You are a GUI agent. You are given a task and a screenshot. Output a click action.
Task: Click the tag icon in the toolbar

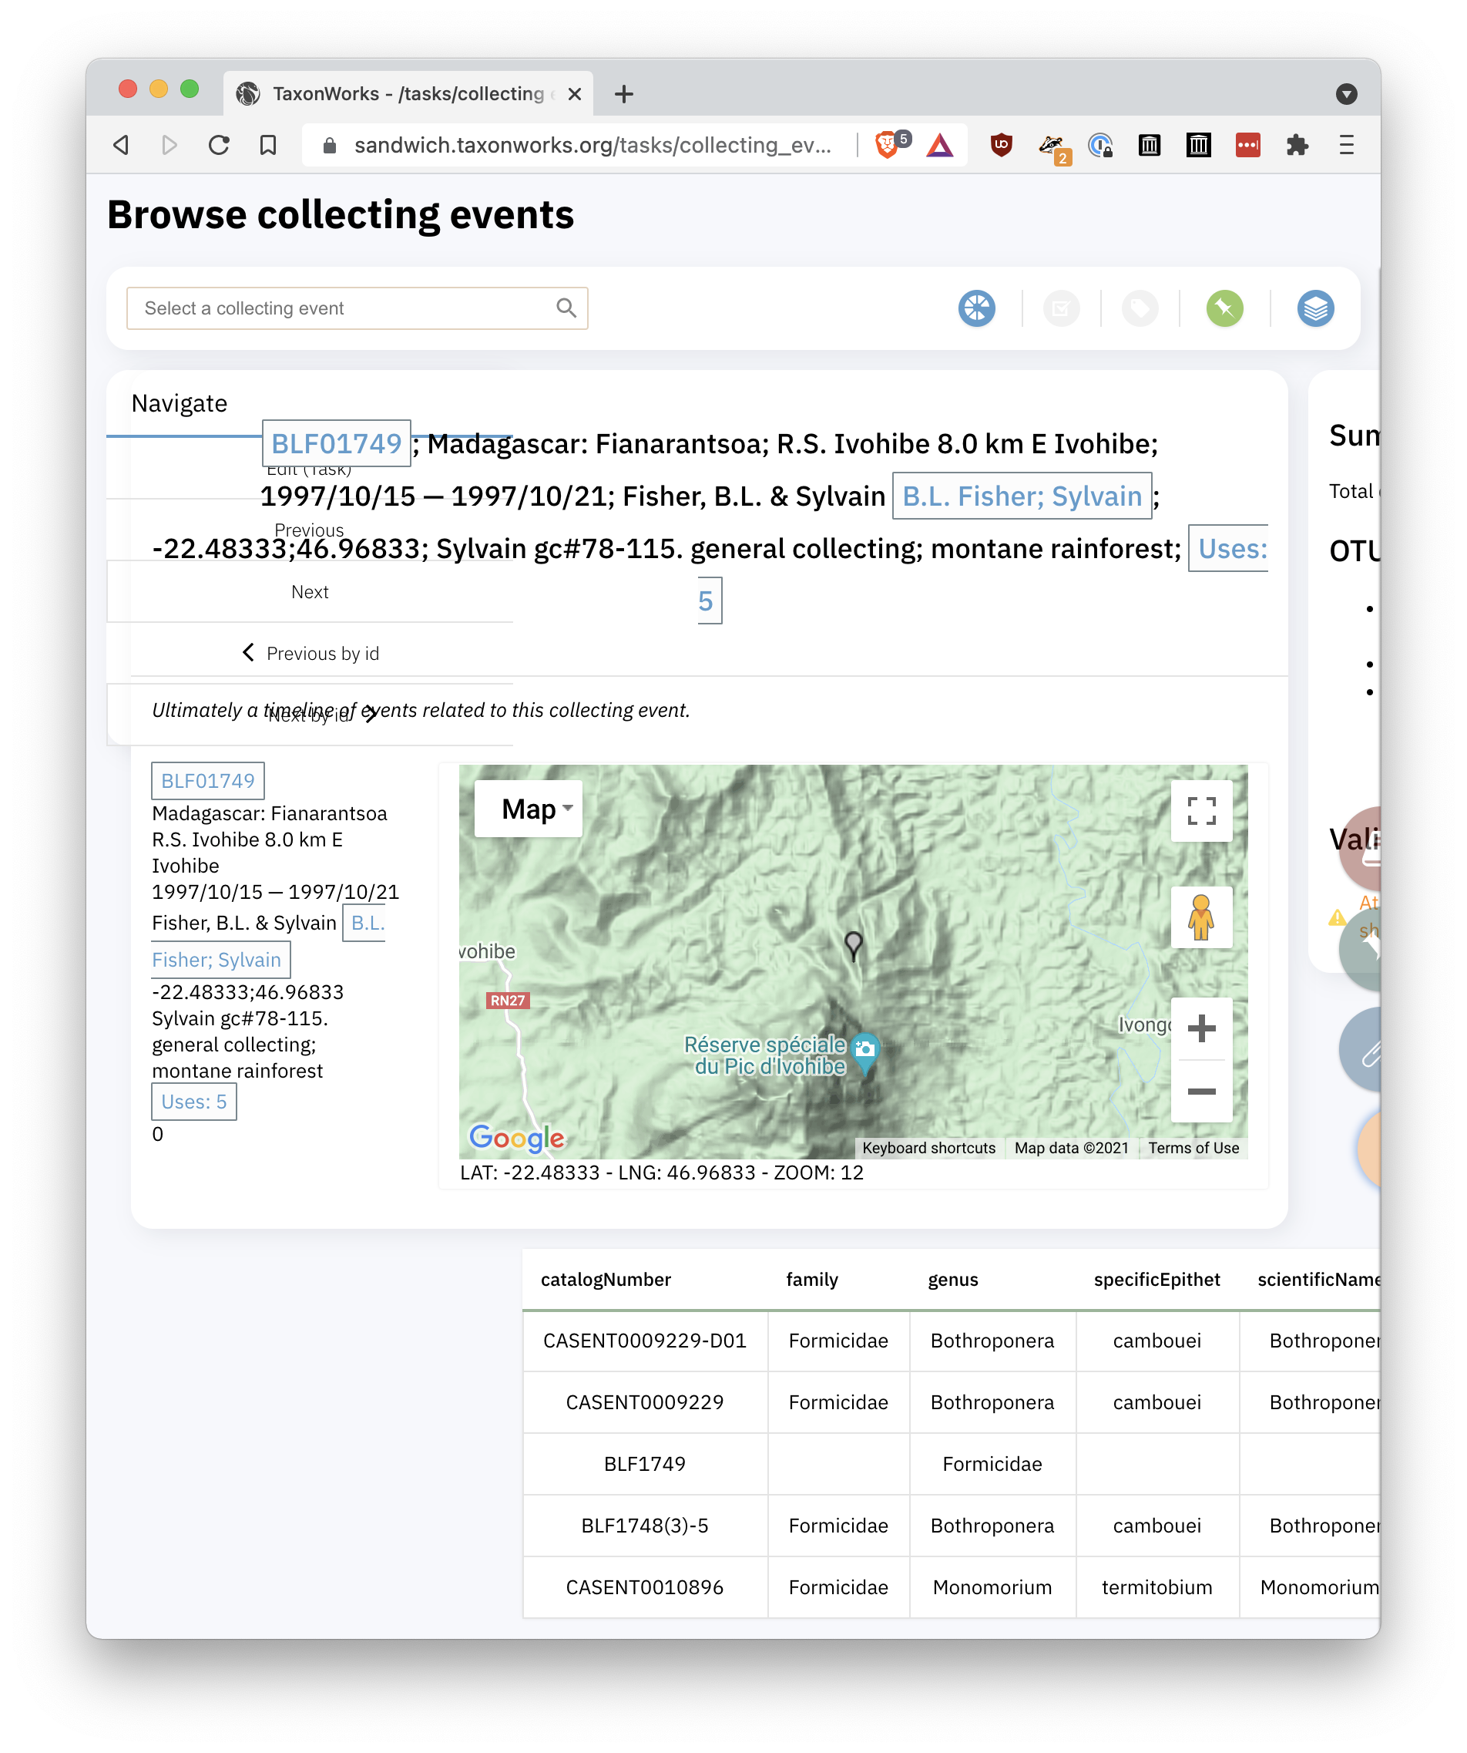(x=1140, y=308)
